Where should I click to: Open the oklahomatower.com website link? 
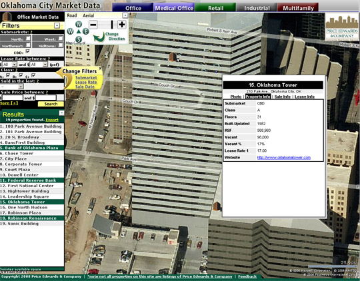pyautogui.click(x=284, y=158)
